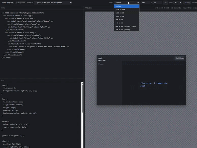Choose the 800 x 600 panel size

pyautogui.click(x=126, y=20)
